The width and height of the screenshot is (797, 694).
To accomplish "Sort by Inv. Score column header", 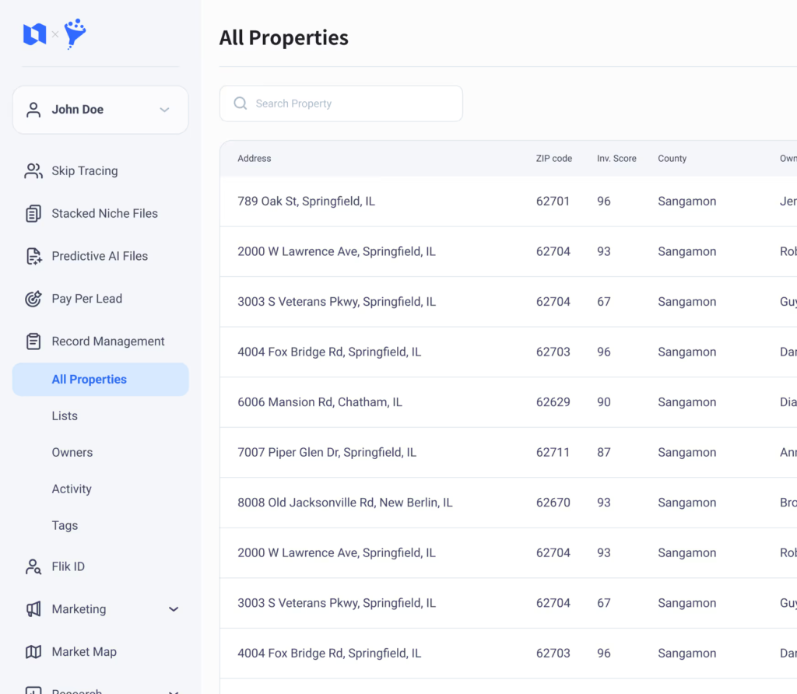I will click(x=616, y=159).
